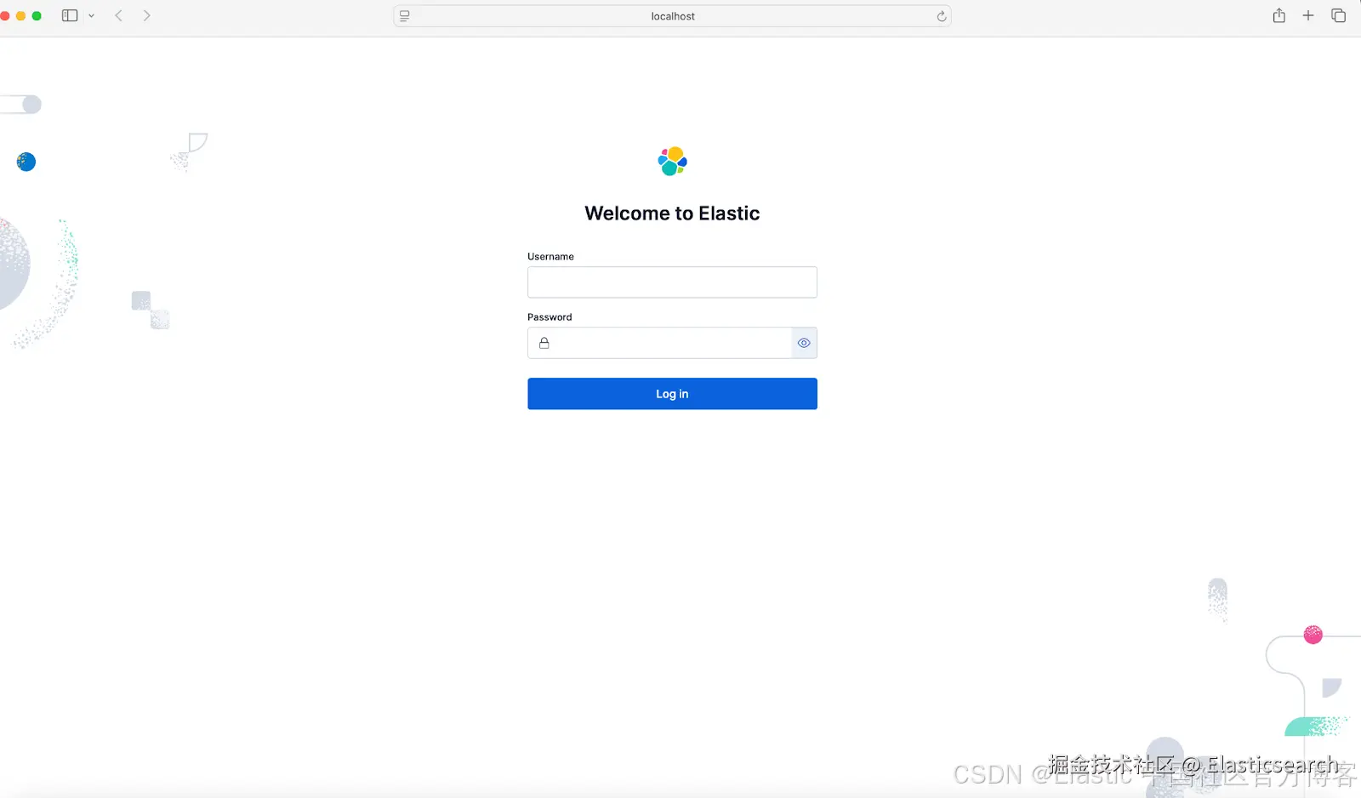Open a new tab with plus icon

pyautogui.click(x=1308, y=15)
